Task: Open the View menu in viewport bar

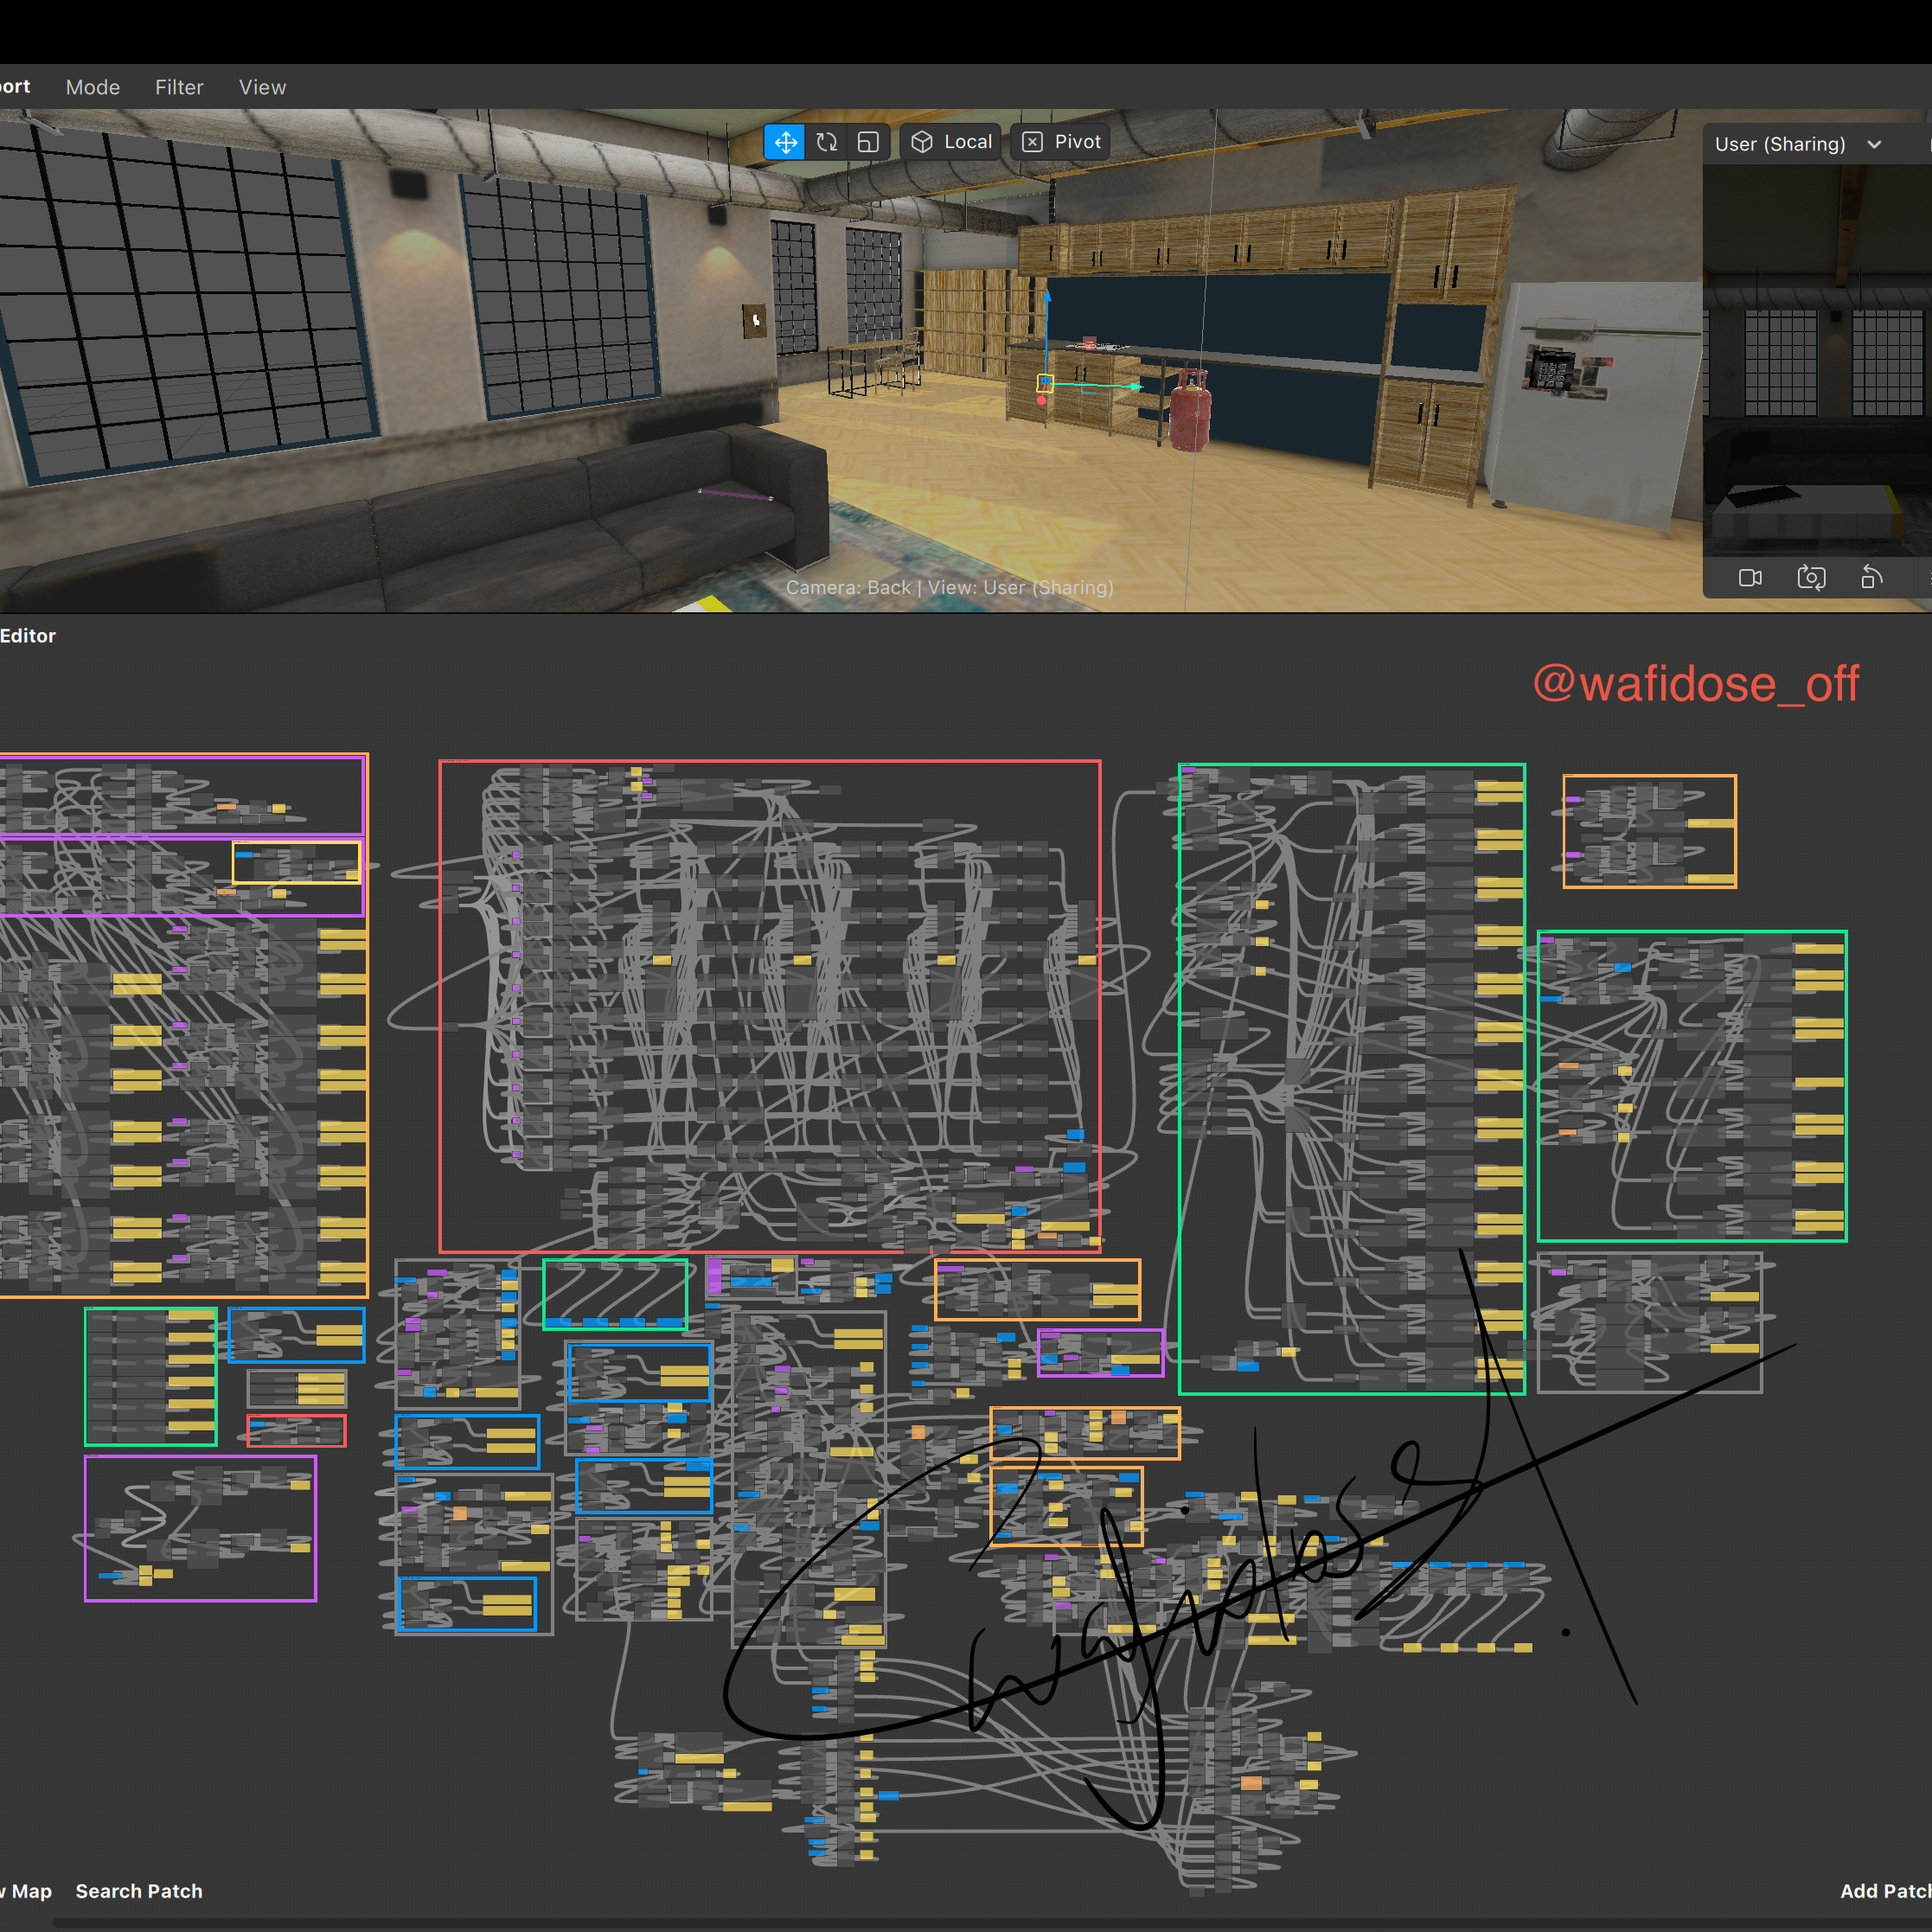Action: 262,87
